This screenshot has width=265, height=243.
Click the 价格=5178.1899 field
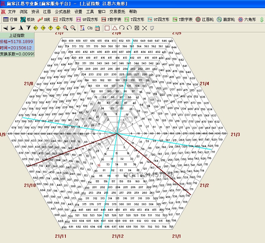17,41
